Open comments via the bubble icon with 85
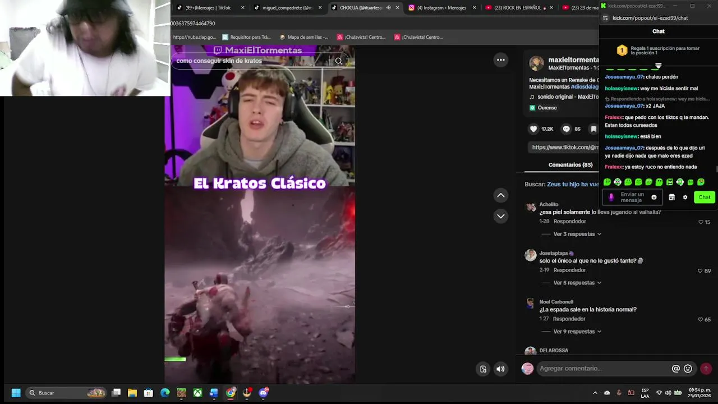The image size is (718, 404). pyautogui.click(x=566, y=129)
